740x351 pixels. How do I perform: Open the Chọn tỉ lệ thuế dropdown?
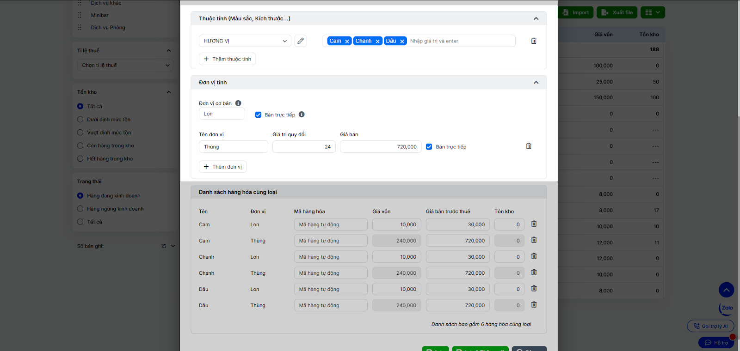[x=125, y=66]
